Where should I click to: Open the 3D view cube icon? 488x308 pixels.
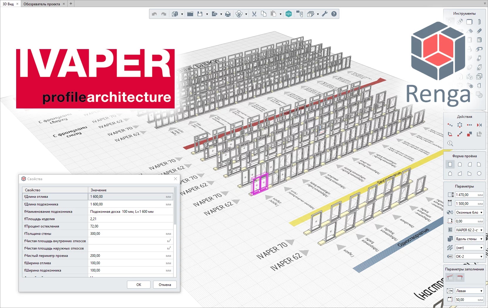point(175,14)
